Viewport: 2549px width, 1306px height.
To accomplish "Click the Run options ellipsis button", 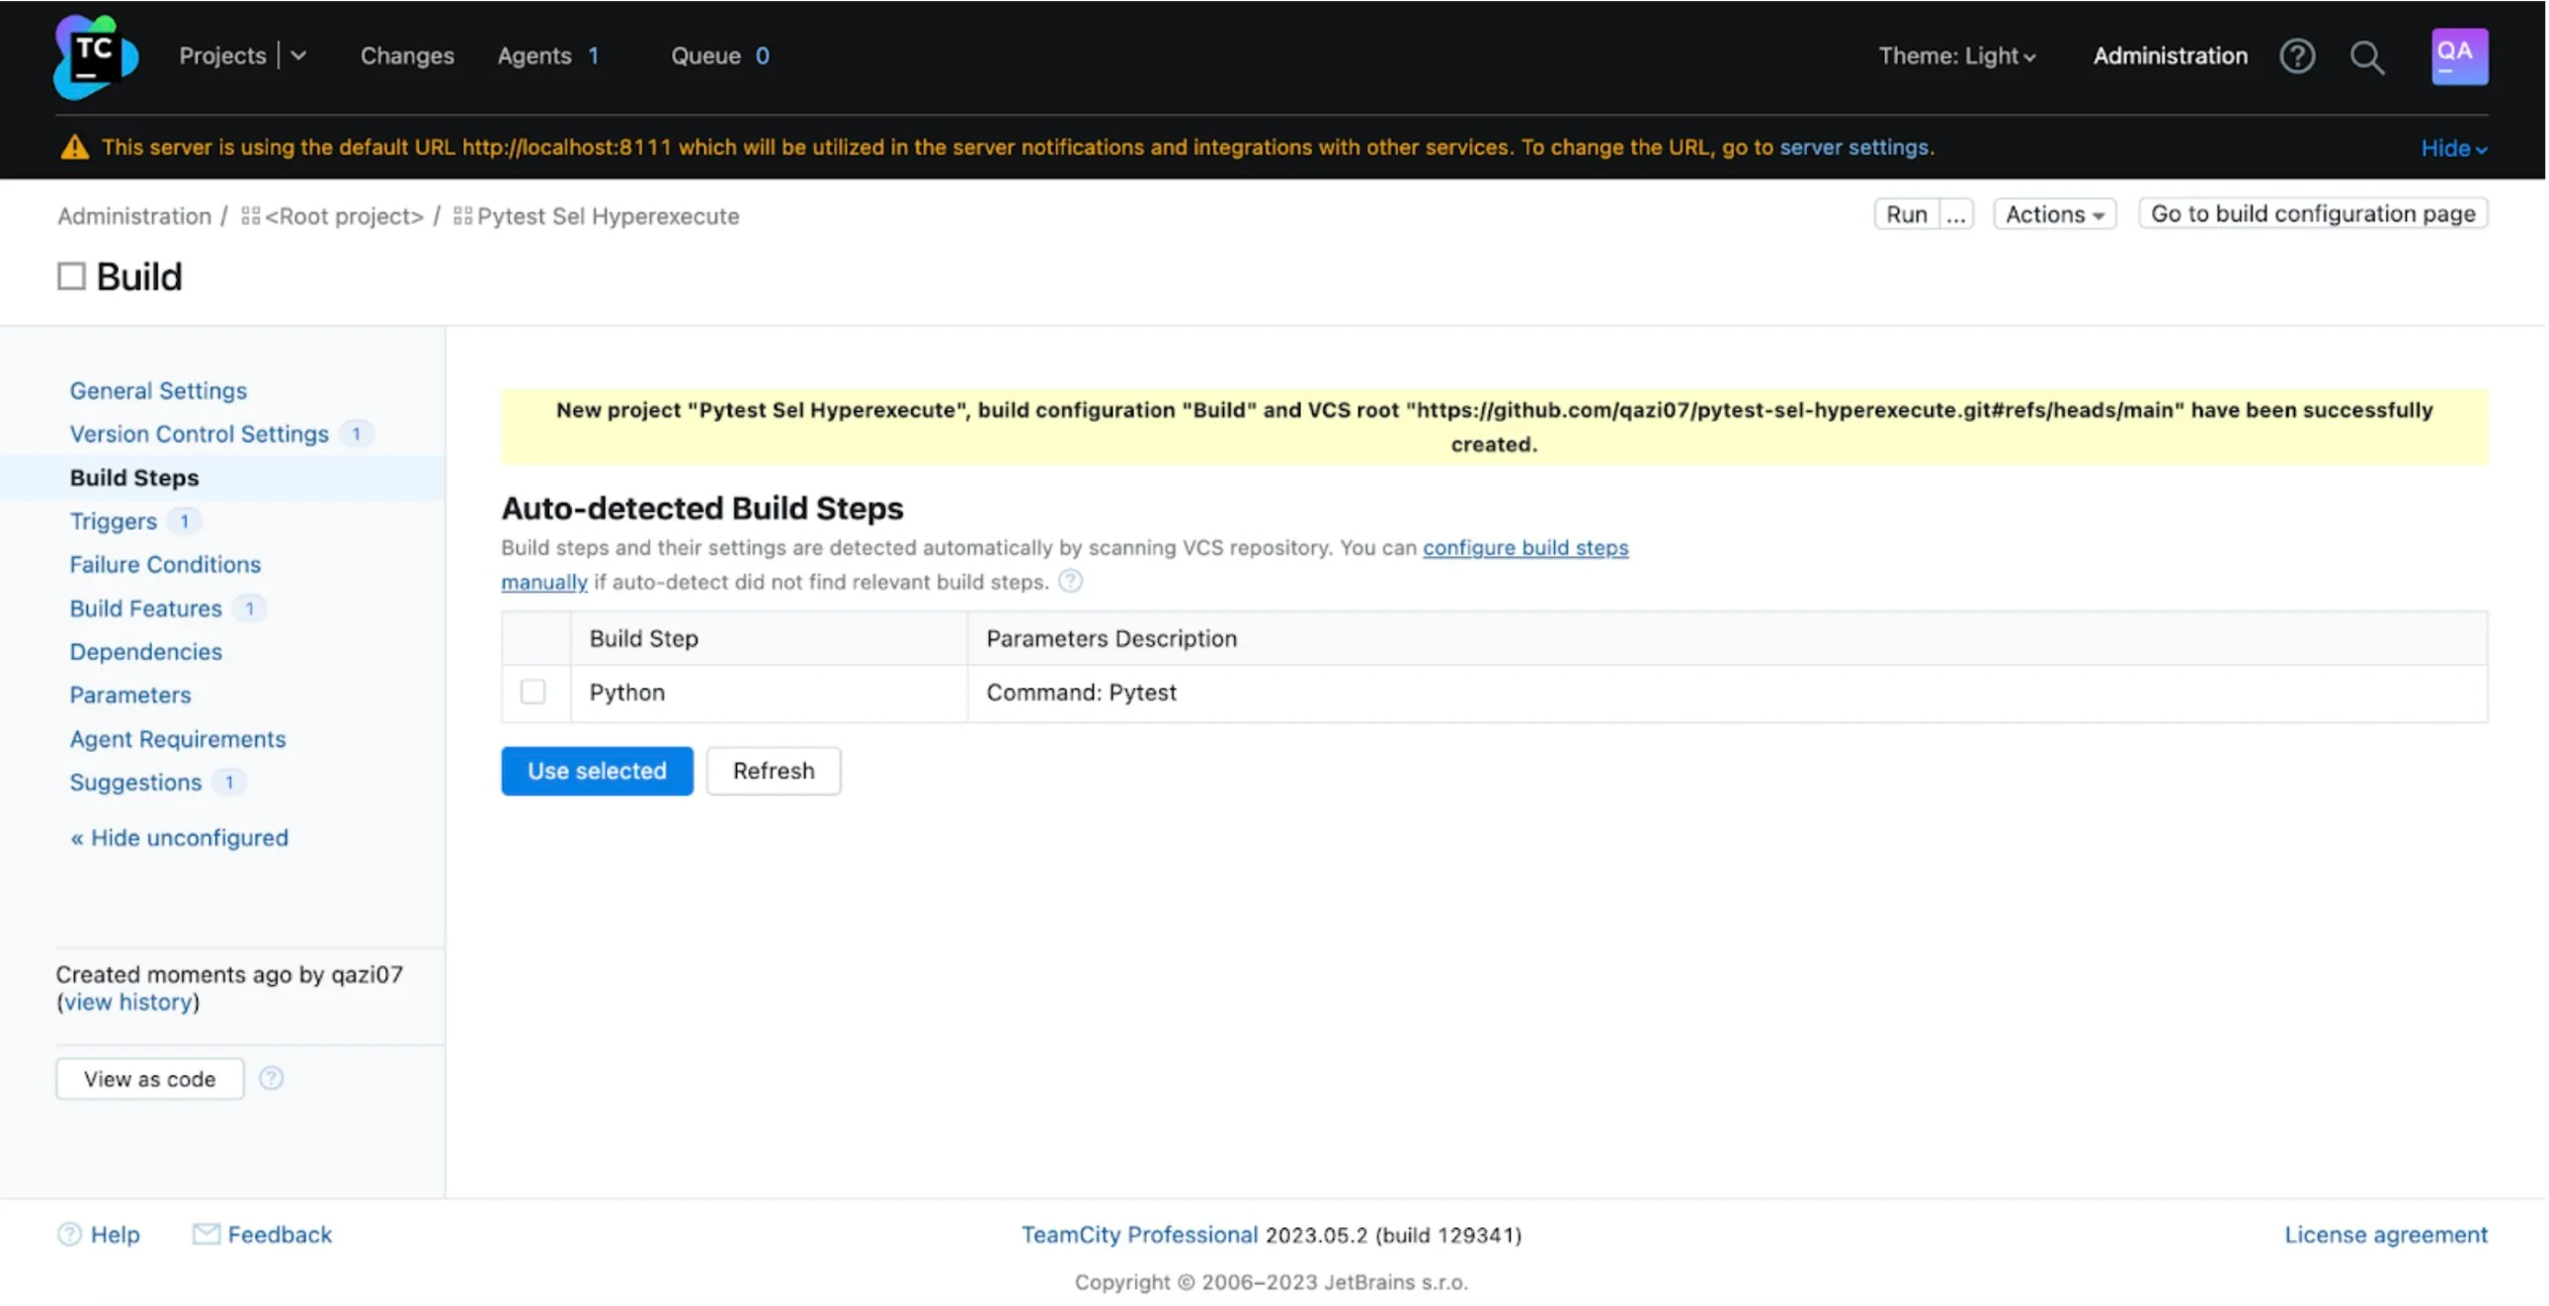I will 1955,214.
